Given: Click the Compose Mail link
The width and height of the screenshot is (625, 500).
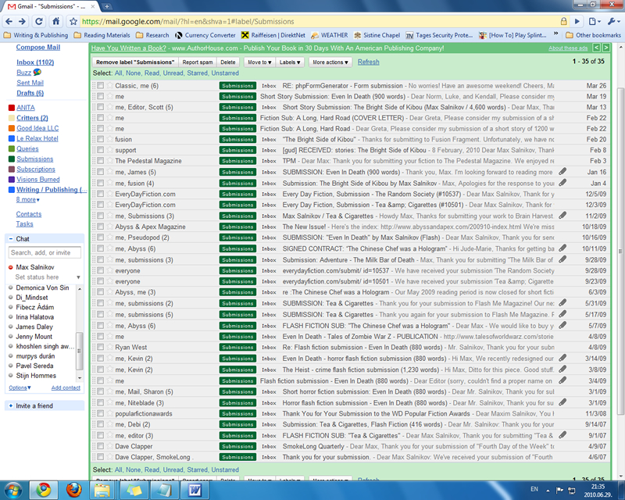Looking at the screenshot, I should (x=37, y=48).
